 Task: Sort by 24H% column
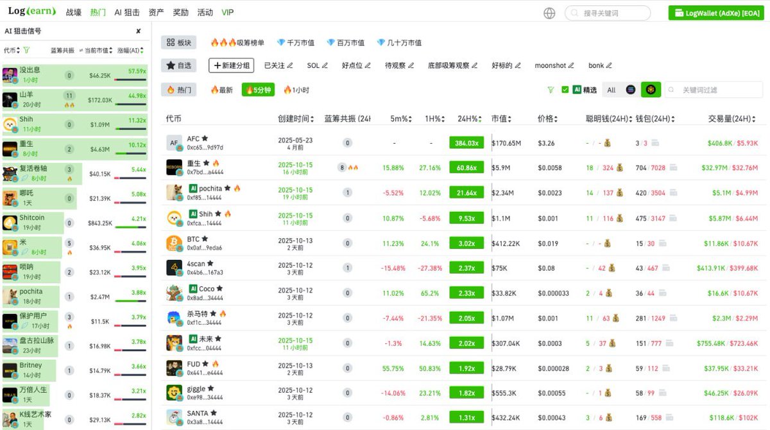[469, 119]
